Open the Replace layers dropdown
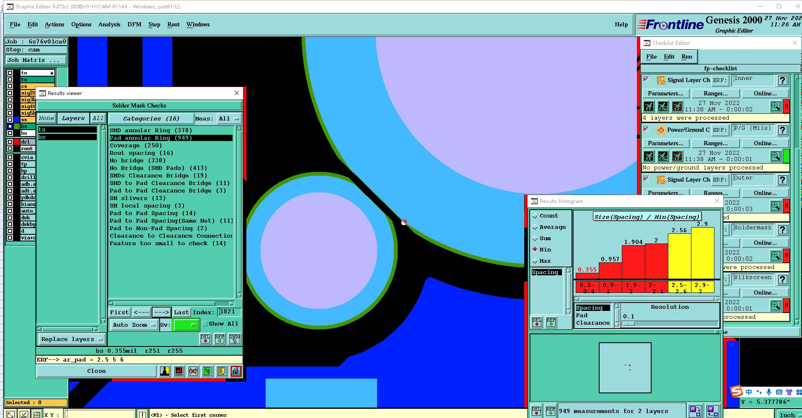Image resolution: width=802 pixels, height=418 pixels. coord(72,339)
